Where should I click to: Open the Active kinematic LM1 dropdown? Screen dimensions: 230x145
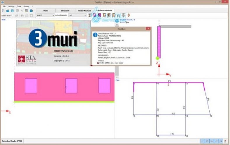(77, 15)
